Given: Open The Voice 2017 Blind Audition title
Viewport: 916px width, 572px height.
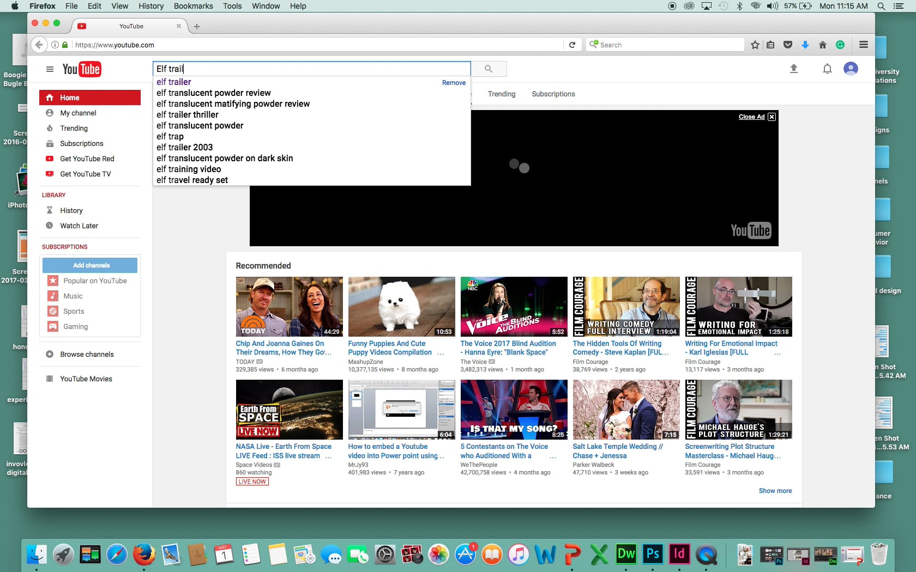Looking at the screenshot, I should [x=508, y=348].
